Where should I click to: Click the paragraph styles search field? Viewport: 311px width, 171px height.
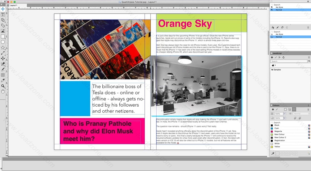pos(290,5)
